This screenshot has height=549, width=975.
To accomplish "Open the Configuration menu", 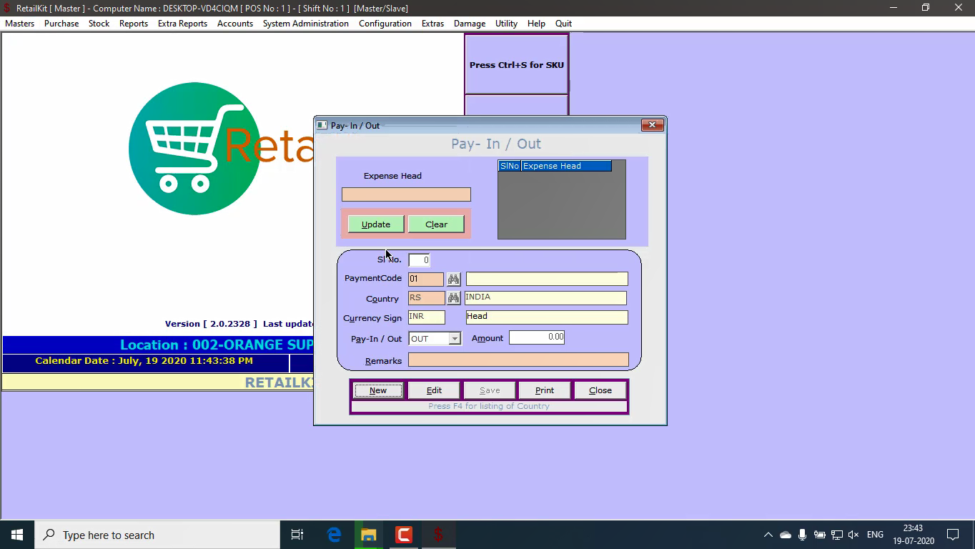I will [x=385, y=24].
